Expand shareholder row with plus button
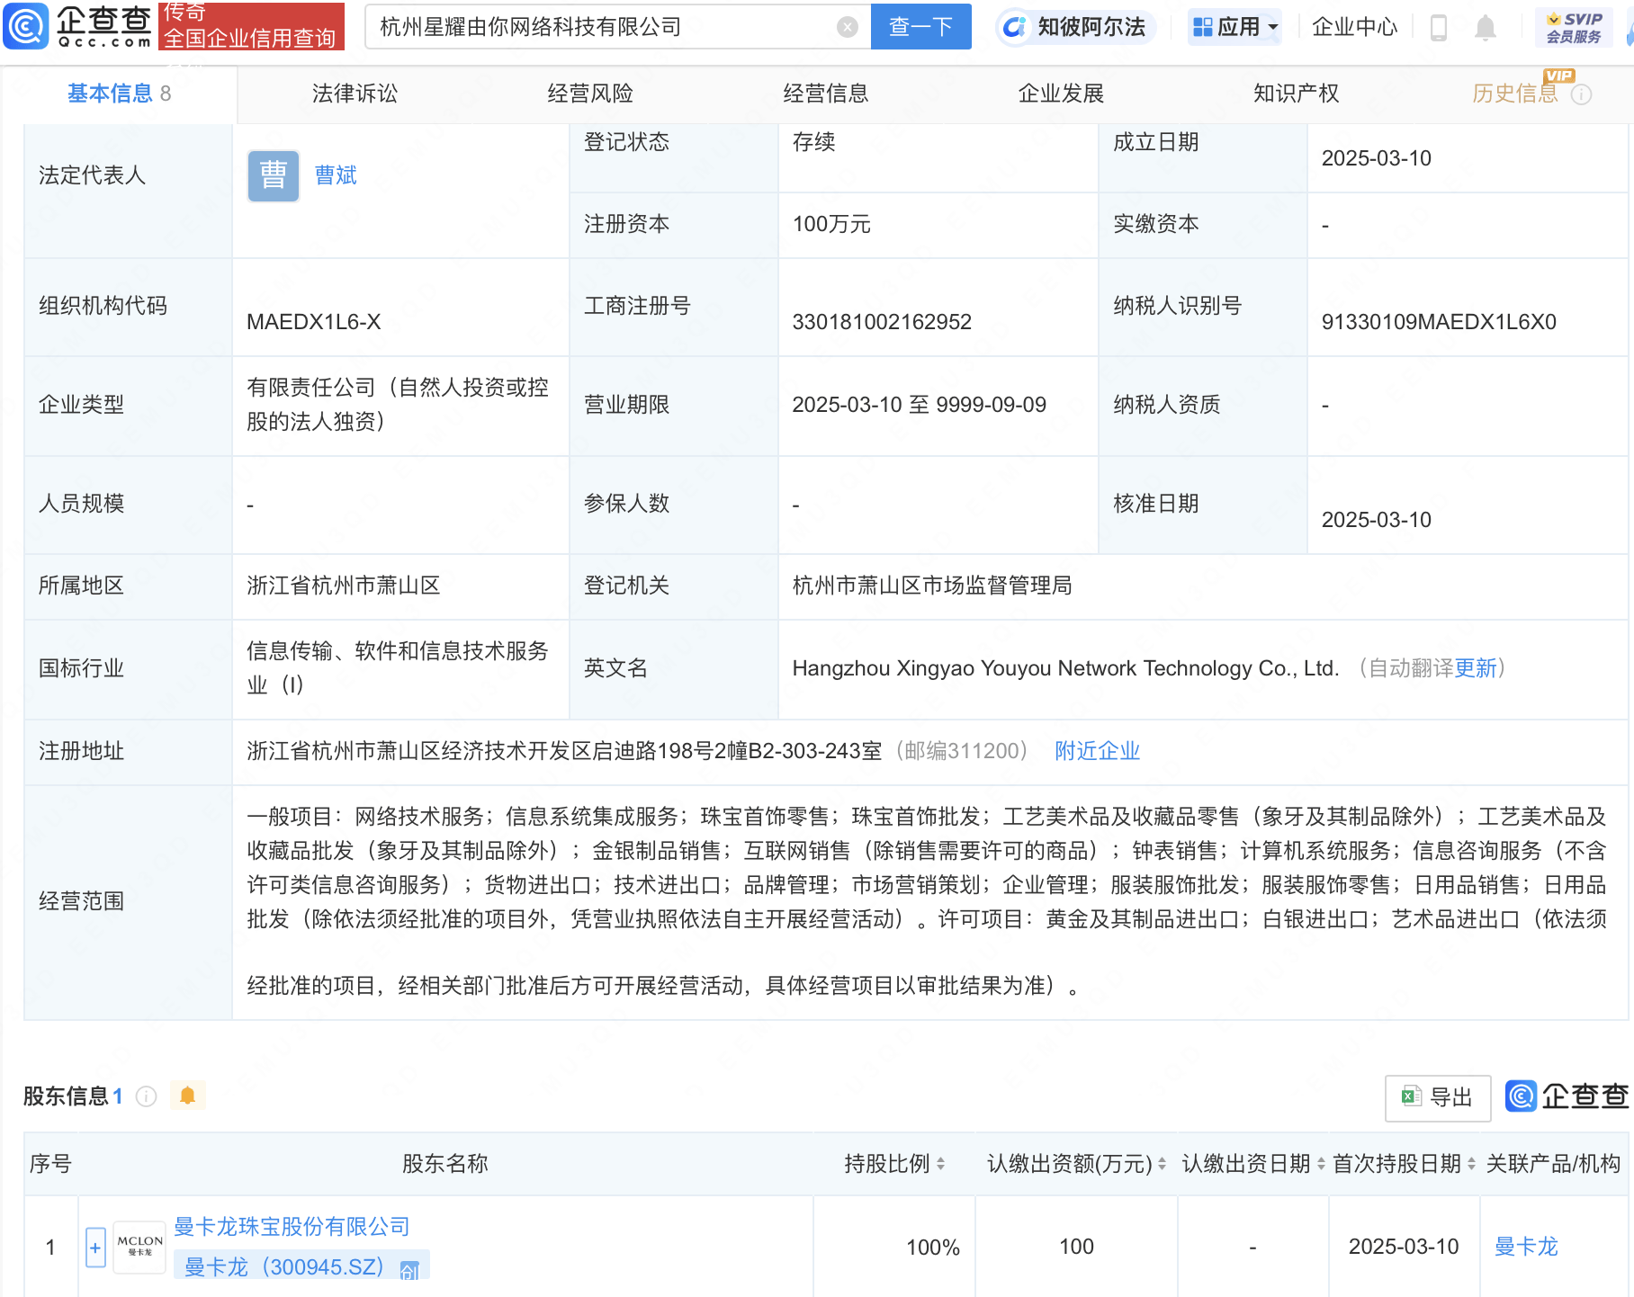The height and width of the screenshot is (1297, 1634). coord(95,1248)
